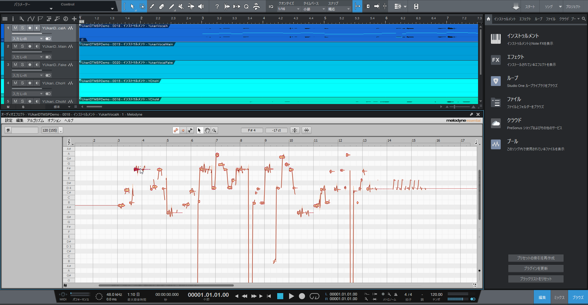Select the Melodyne zoom magnifier tool
The width and height of the screenshot is (588, 305).
pos(214,130)
